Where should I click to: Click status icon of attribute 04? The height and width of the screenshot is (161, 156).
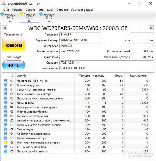click(x=5, y=89)
